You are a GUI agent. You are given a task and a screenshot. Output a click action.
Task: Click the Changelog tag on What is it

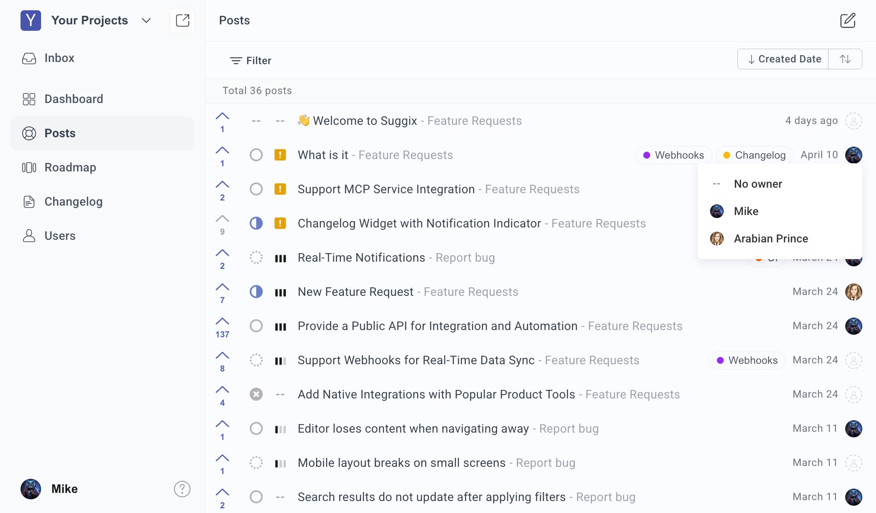pos(755,155)
